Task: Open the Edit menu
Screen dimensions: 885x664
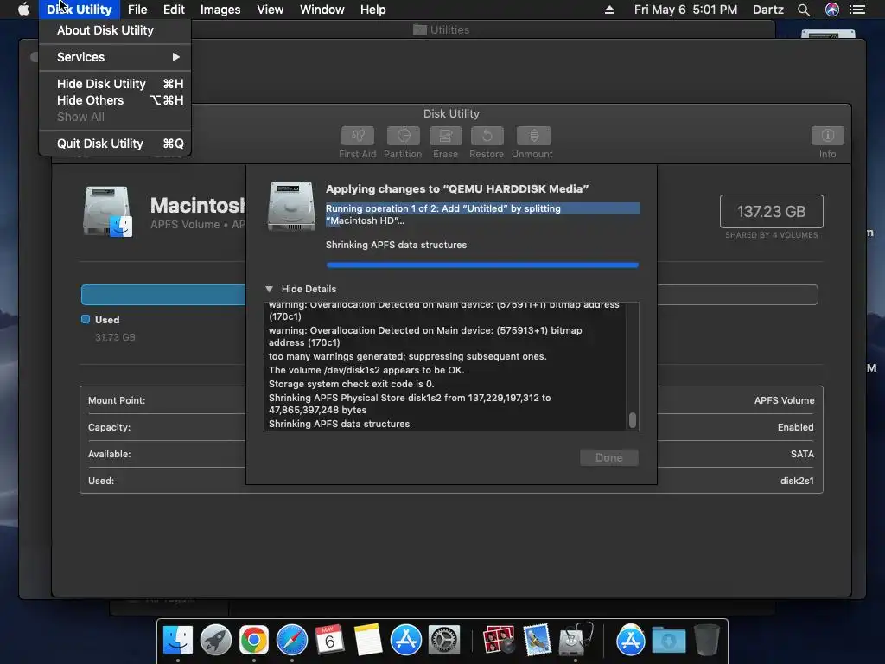Action: (174, 10)
